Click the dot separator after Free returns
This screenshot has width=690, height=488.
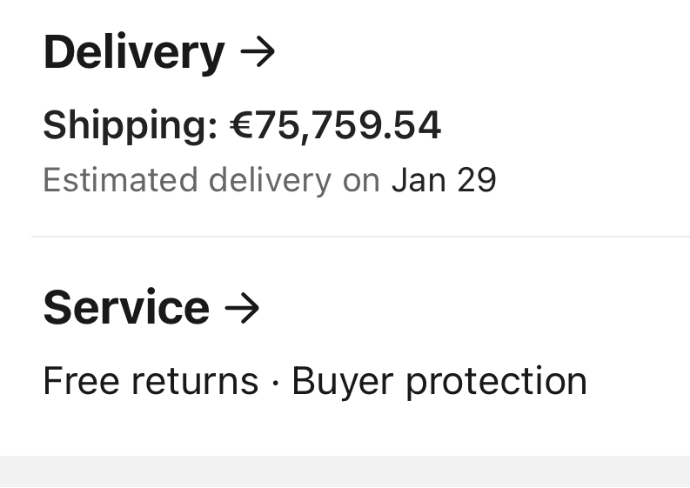[x=275, y=382]
